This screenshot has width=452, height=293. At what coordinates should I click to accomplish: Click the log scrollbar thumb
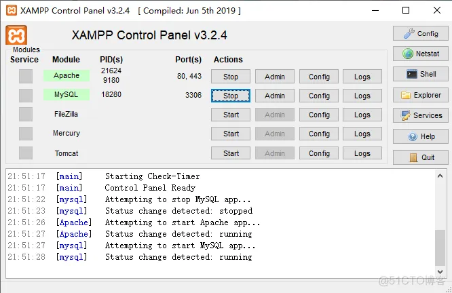coord(440,248)
